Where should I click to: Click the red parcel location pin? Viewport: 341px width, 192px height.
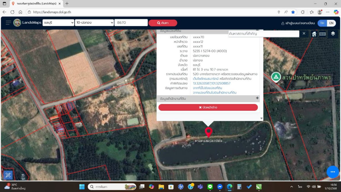pos(209,132)
